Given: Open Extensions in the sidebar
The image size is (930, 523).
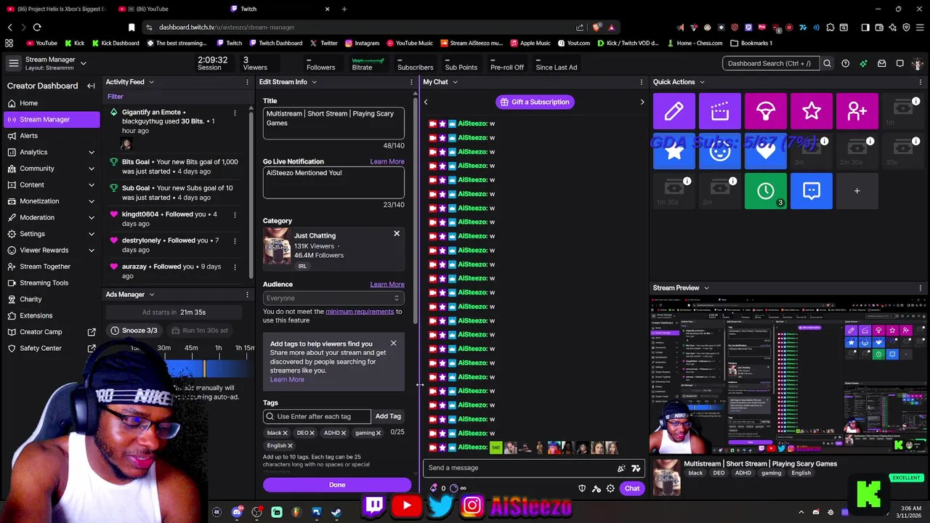Looking at the screenshot, I should [52, 316].
